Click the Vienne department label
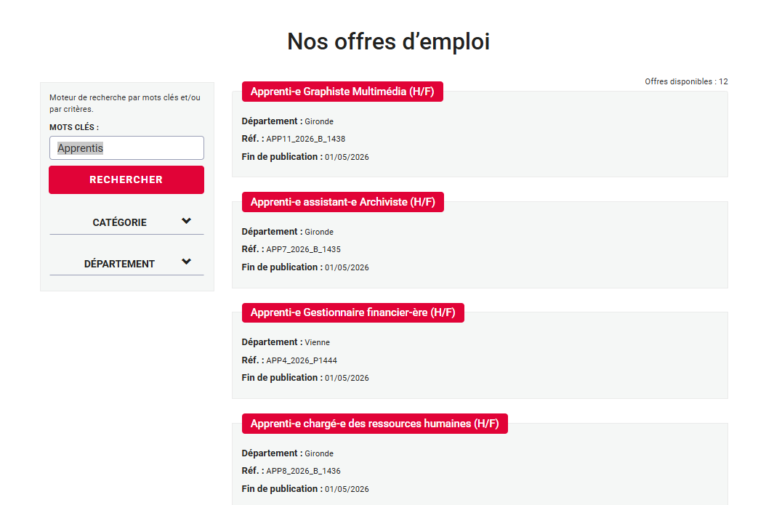Viewport: 758px width, 505px height. (x=318, y=342)
